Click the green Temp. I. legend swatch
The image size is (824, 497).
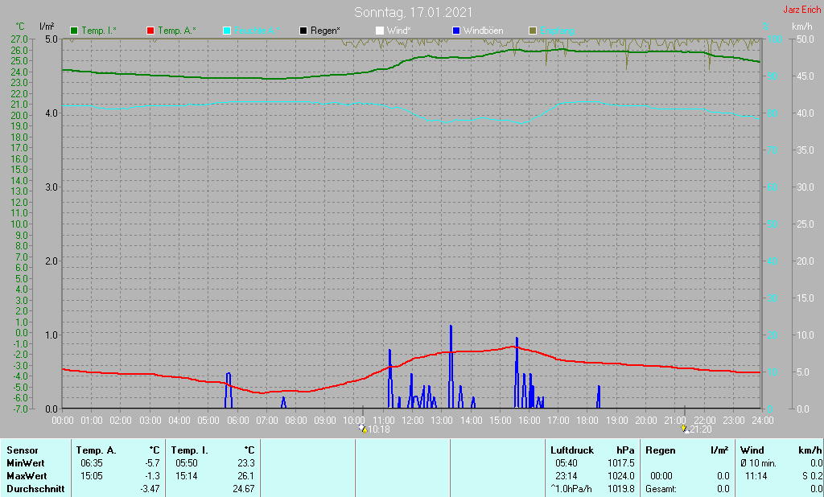tap(74, 31)
